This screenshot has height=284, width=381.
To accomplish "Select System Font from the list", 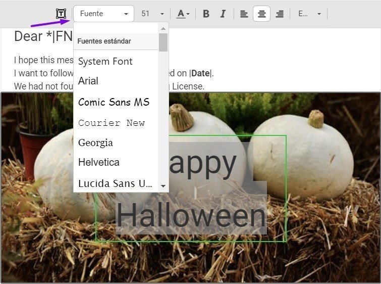I will point(105,61).
